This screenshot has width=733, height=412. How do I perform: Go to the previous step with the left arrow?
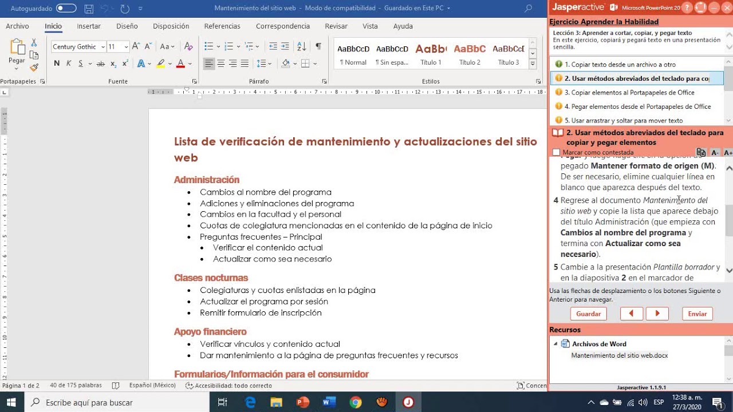click(631, 314)
